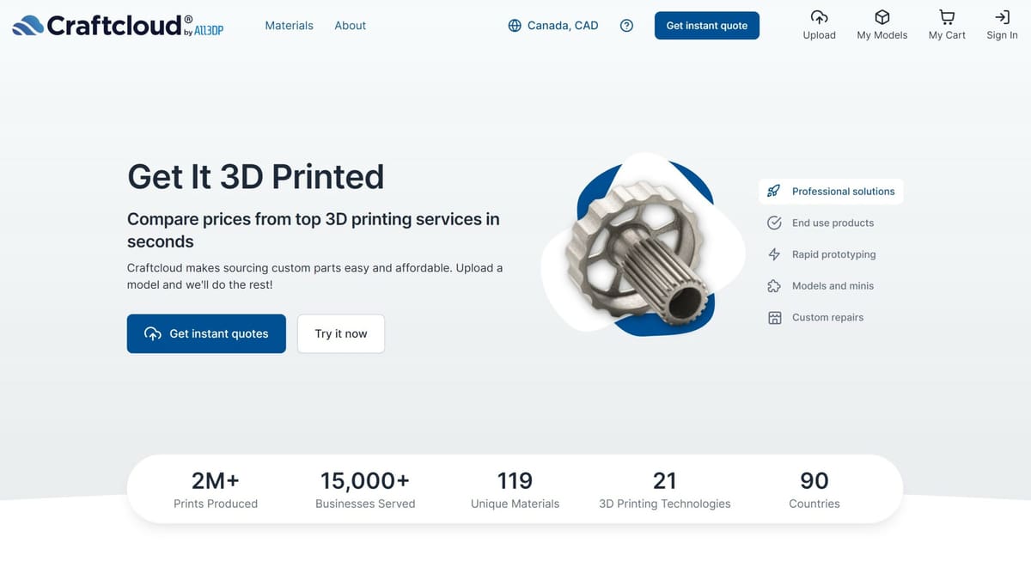Select the Rapid prototyping tab
This screenshot has height=580, width=1031.
click(x=821, y=254)
